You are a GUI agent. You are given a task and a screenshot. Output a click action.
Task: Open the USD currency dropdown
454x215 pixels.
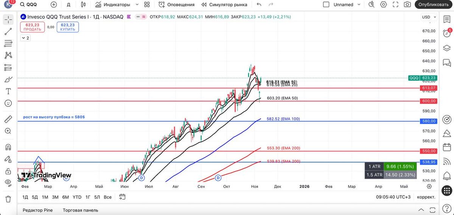point(429,17)
